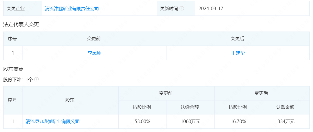Click row number 1 beside 清流县九龙湖矿业有限公司
This screenshot has width=313, height=132.
pos(13,121)
